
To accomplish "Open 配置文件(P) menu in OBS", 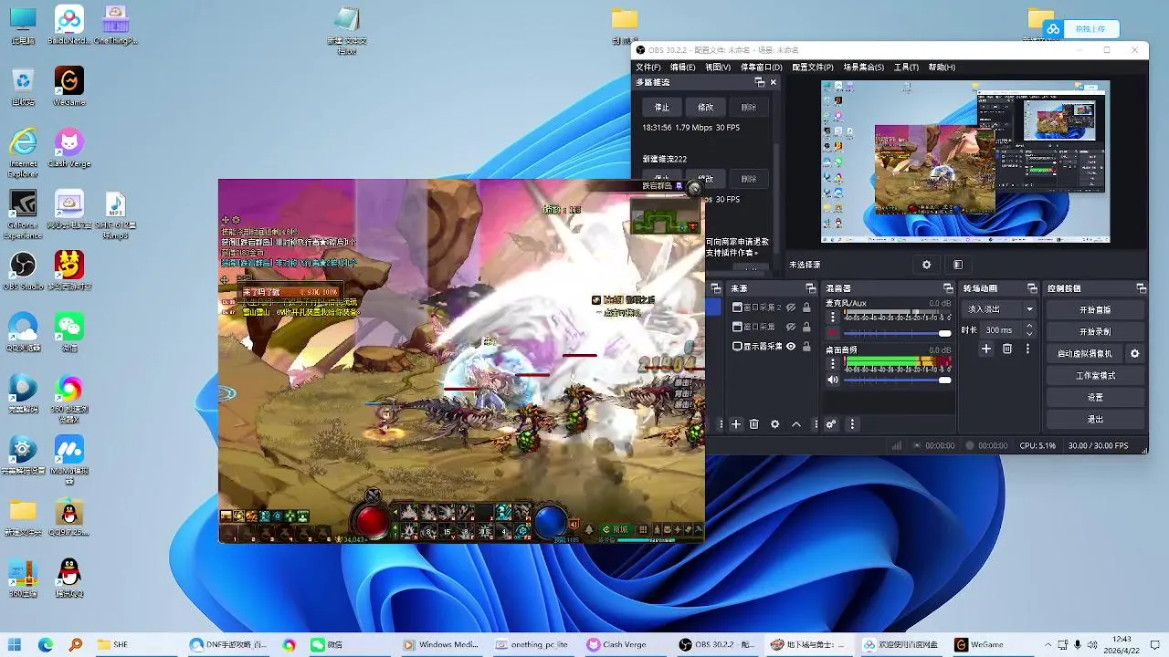I will 813,68.
